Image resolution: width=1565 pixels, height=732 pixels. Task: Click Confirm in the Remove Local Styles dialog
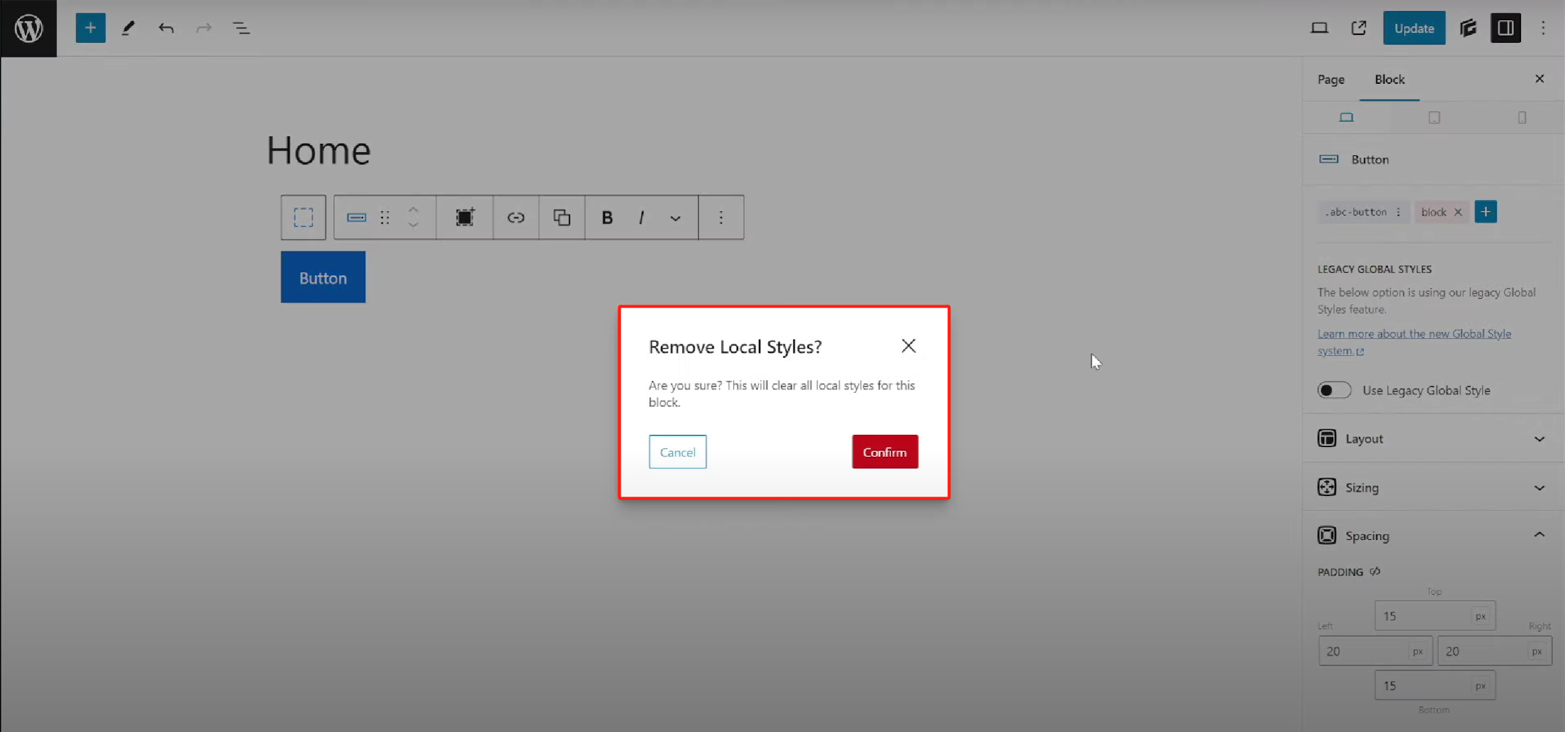[884, 451]
